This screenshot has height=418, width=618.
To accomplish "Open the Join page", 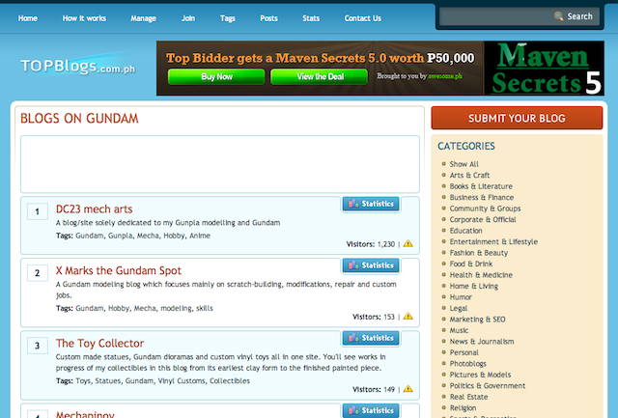I will click(x=188, y=18).
